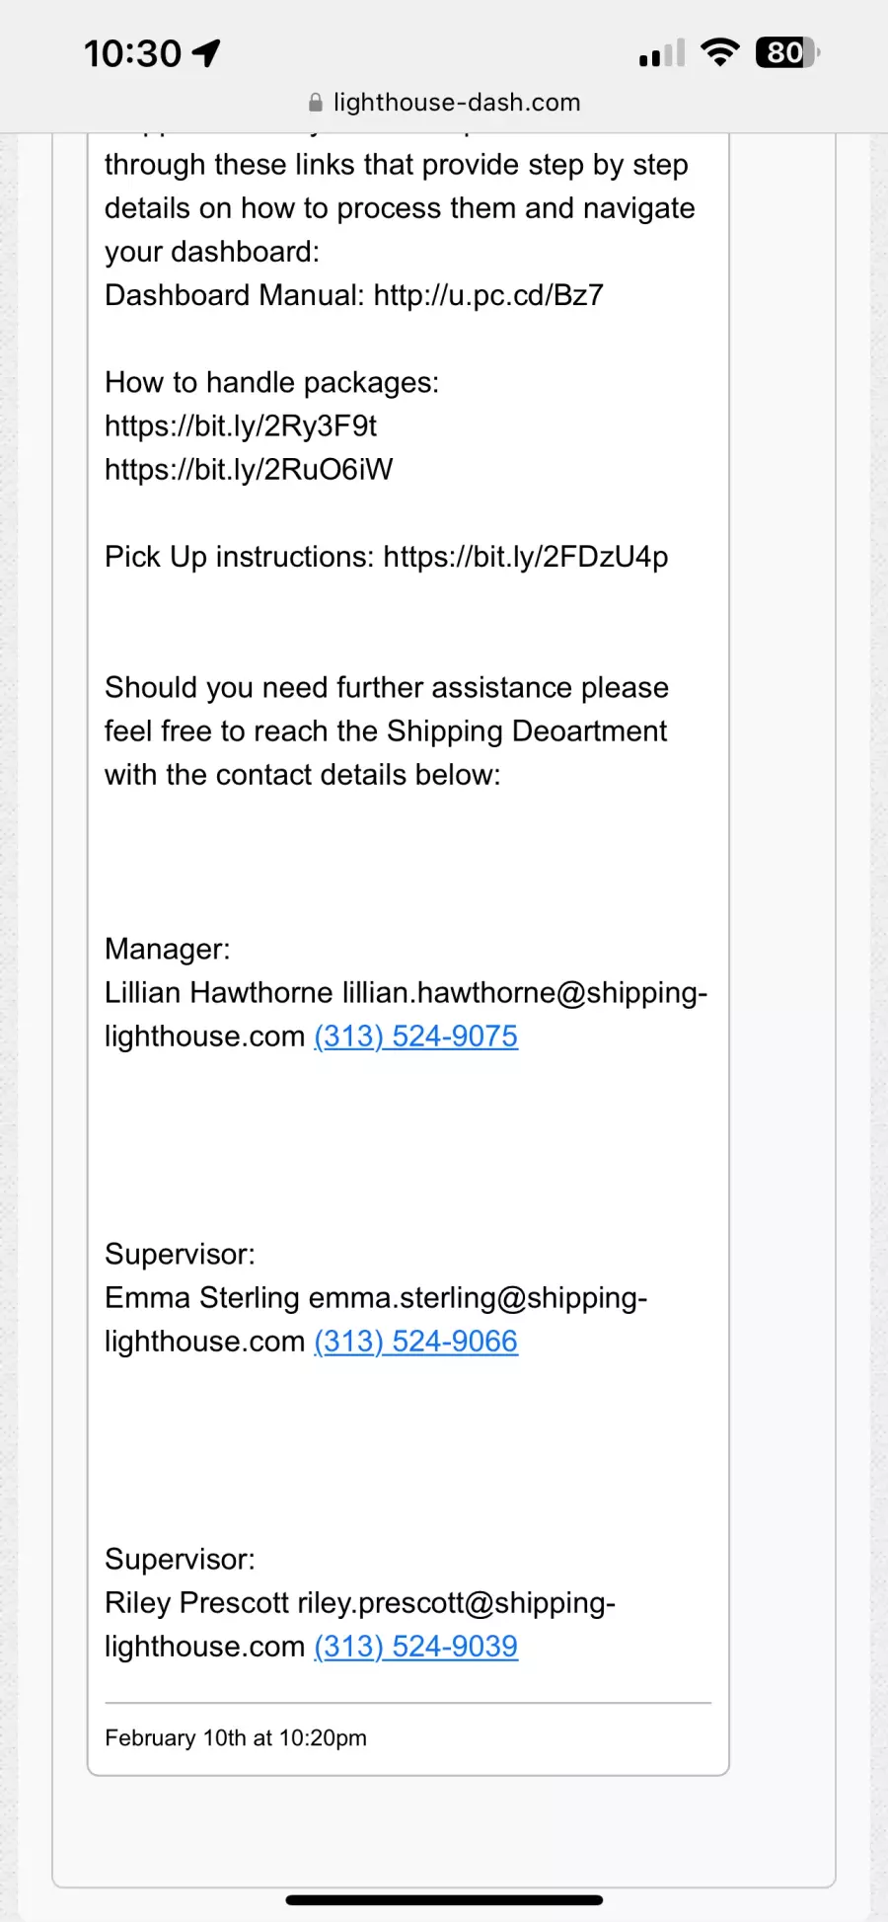This screenshot has height=1922, width=888.
Task: Open the bit.ly/2RuO6iW package handling link
Action: [249, 469]
